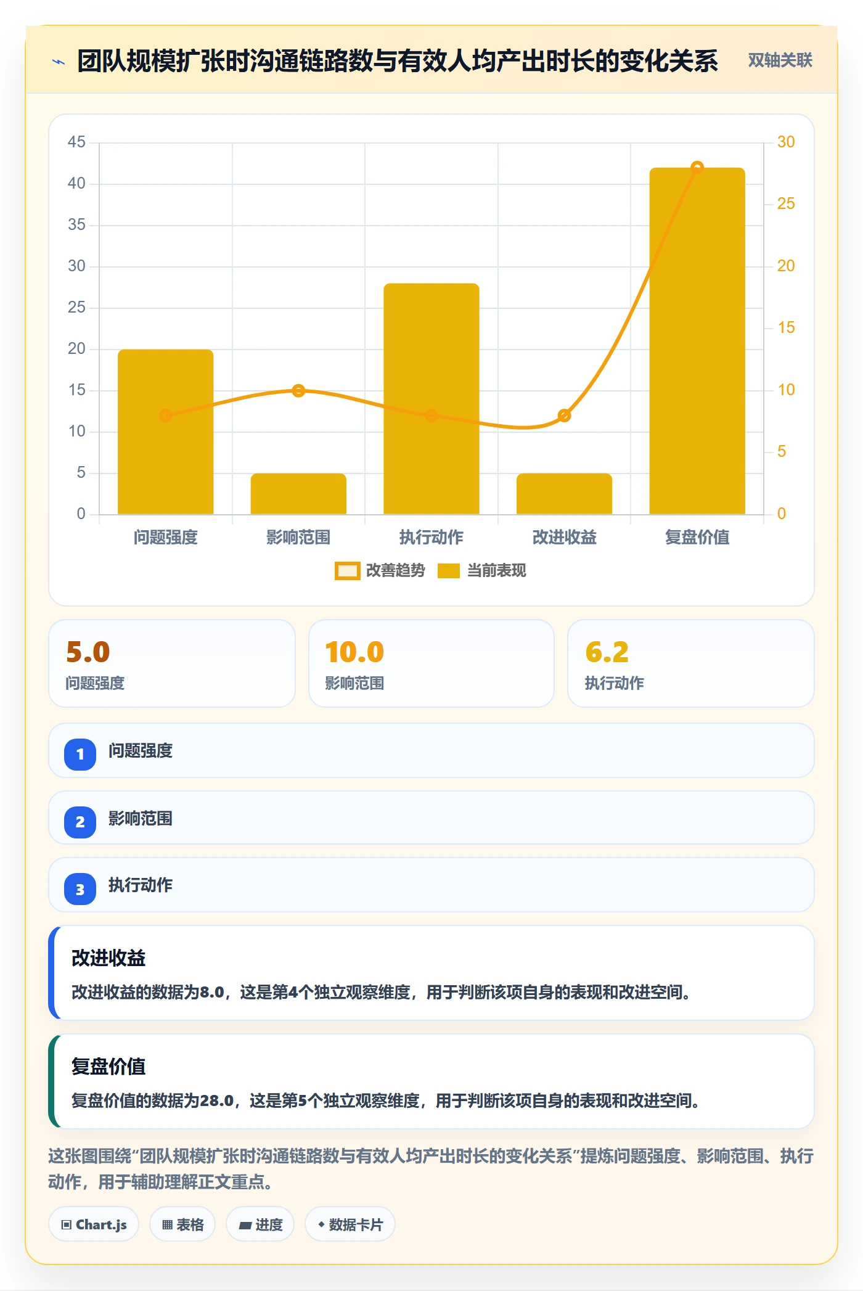Click the 影响范围 x-axis label under the chart

298,538
